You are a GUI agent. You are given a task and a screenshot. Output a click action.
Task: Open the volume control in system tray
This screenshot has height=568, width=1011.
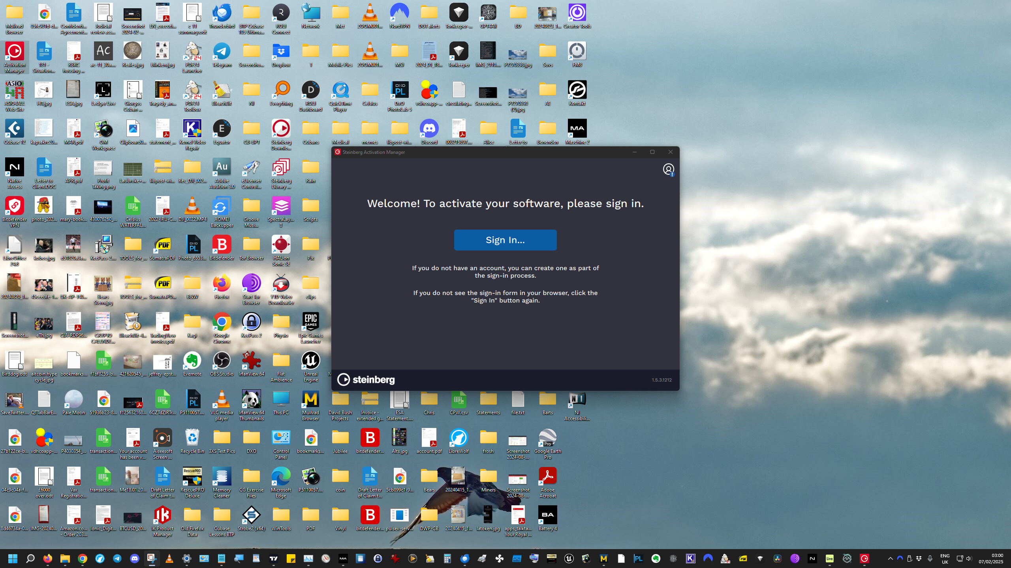pyautogui.click(x=969, y=559)
